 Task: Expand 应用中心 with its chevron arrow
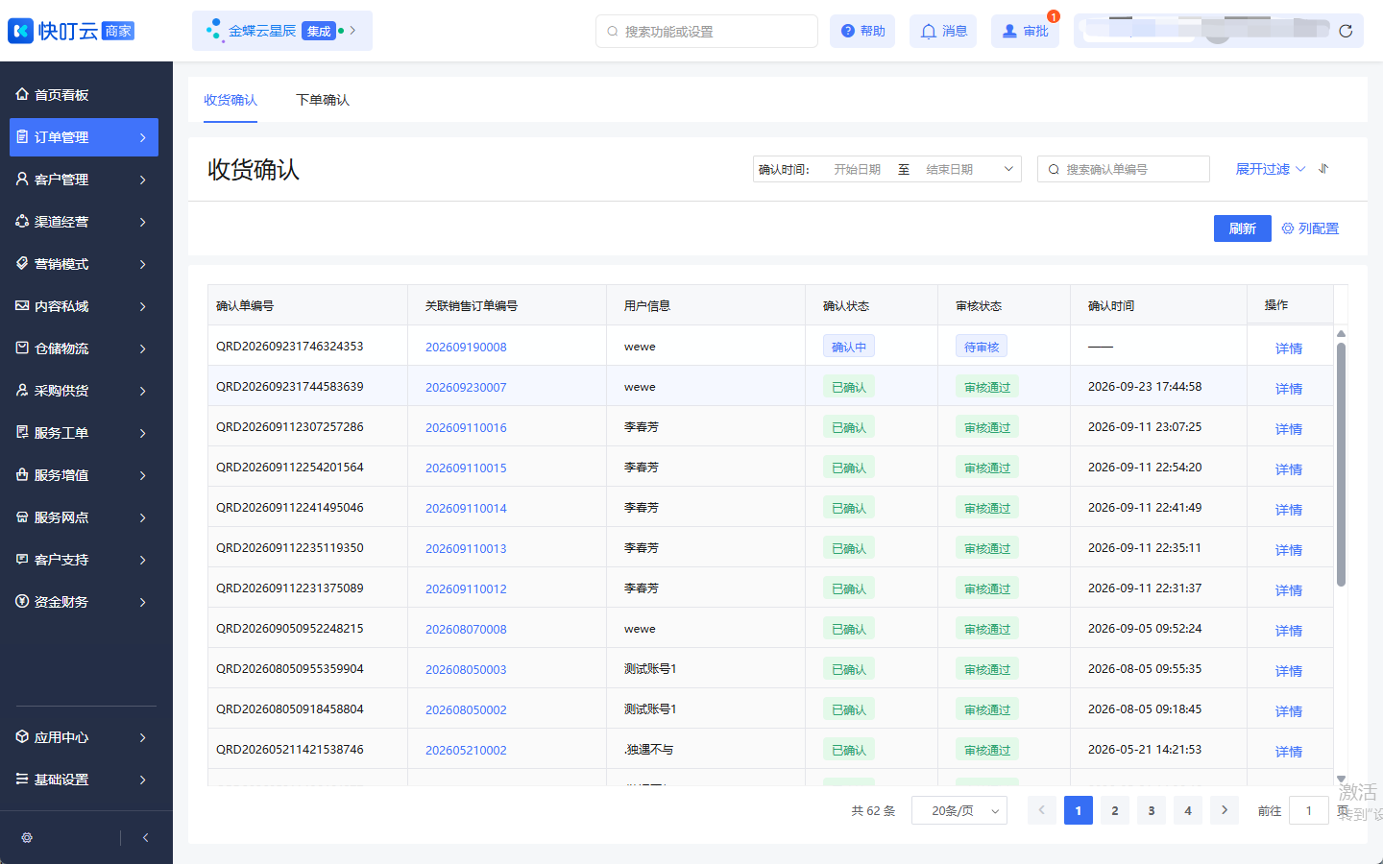[x=143, y=737]
